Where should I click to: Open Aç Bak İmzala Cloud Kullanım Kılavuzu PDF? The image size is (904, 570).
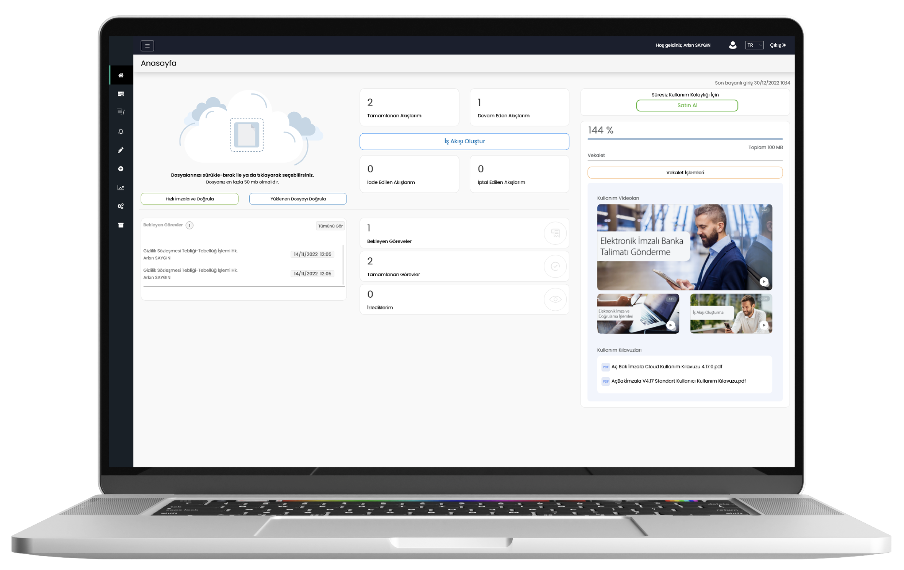pos(666,367)
